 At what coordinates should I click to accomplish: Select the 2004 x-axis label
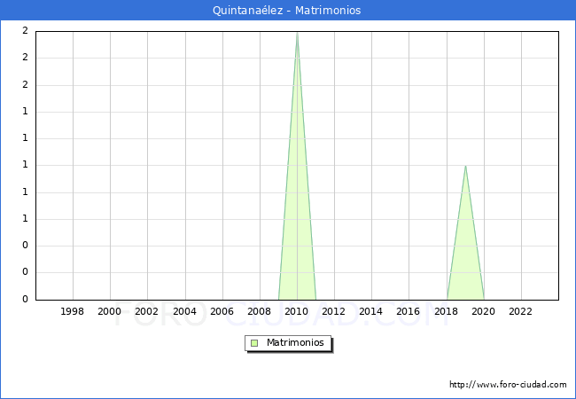pyautogui.click(x=185, y=311)
